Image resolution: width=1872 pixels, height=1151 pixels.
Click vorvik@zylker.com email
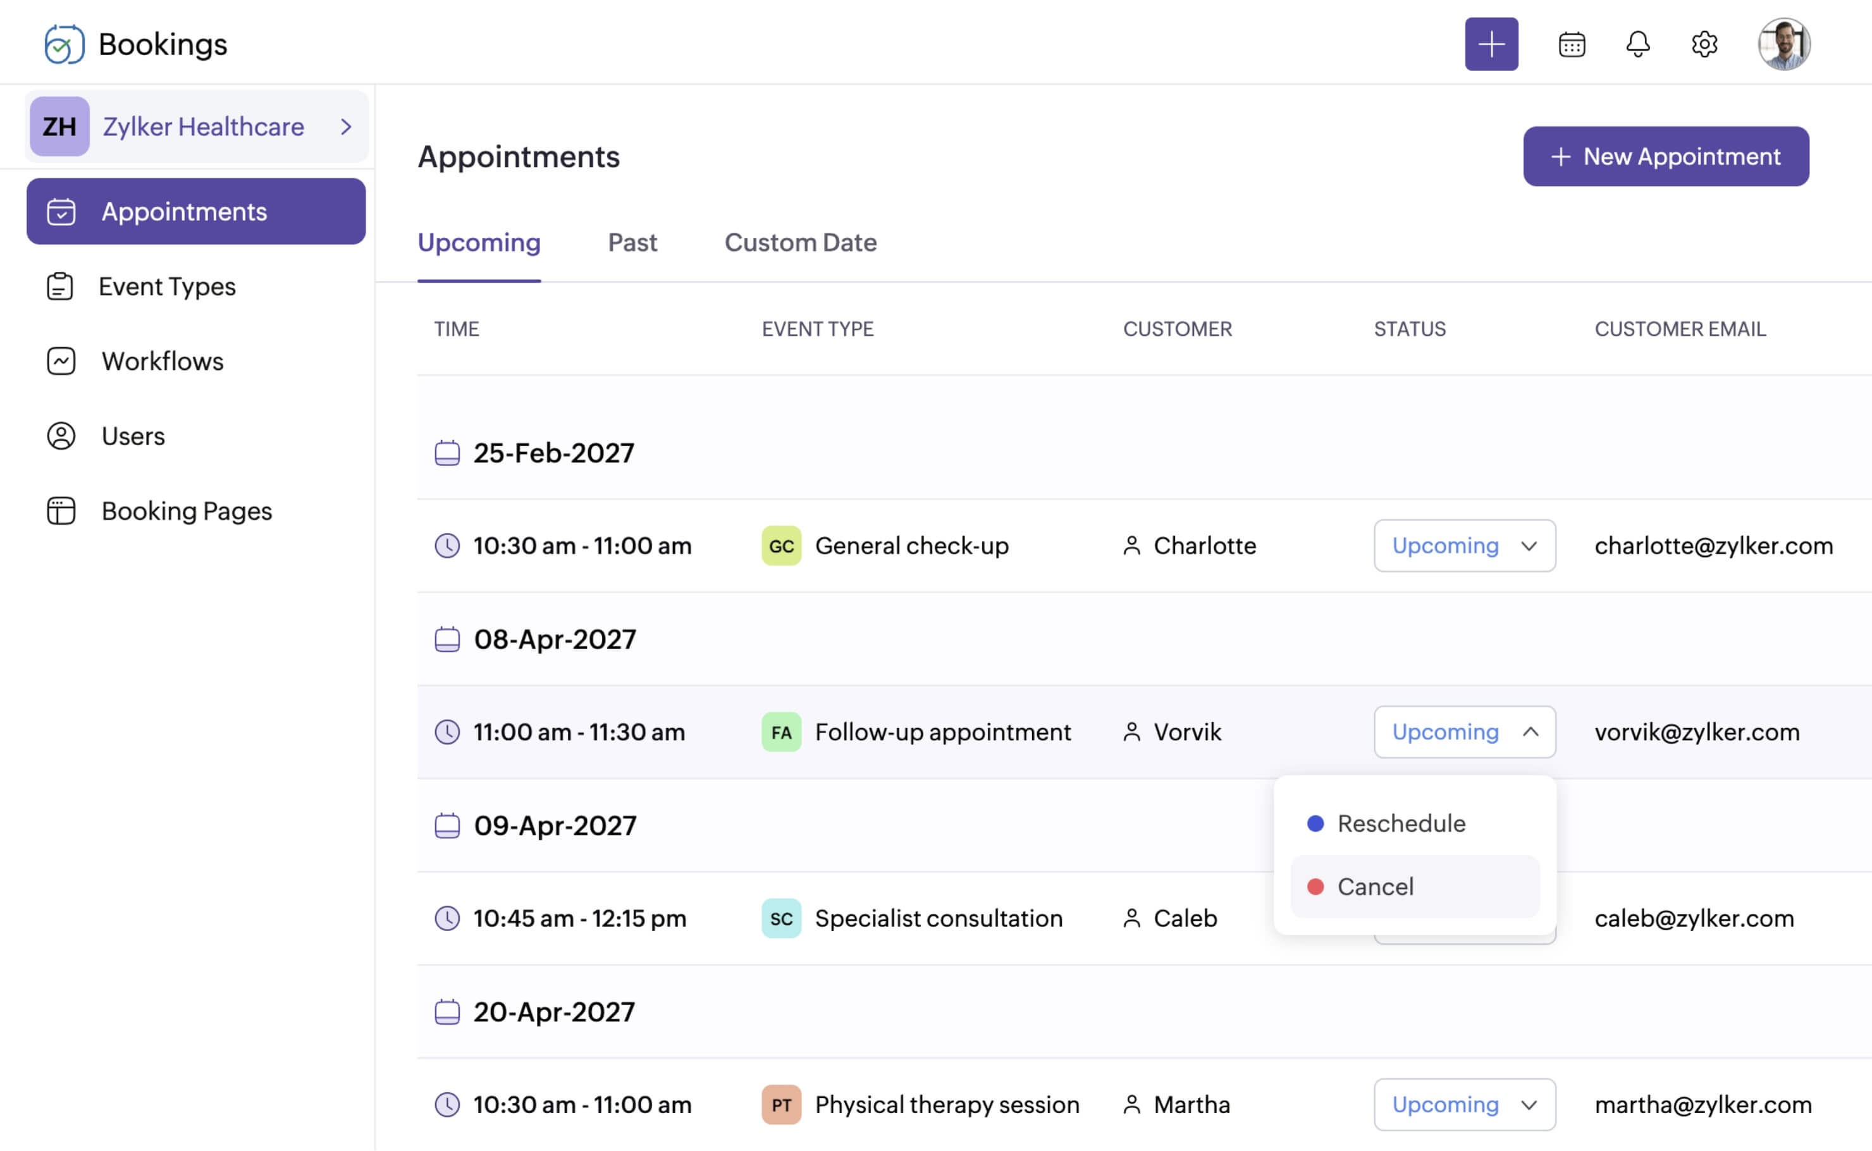point(1696,732)
